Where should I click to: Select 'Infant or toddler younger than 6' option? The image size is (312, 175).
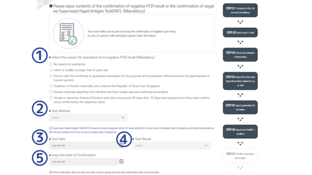coord(51,70)
